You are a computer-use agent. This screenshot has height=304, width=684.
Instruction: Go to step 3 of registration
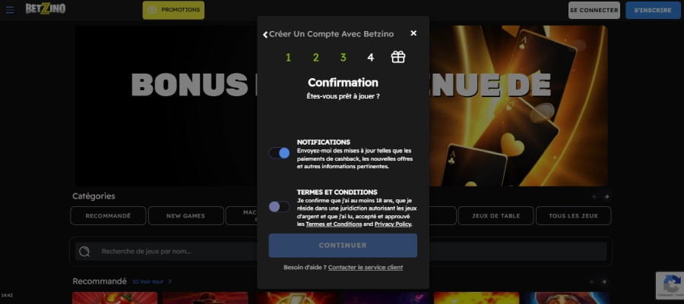[343, 58]
